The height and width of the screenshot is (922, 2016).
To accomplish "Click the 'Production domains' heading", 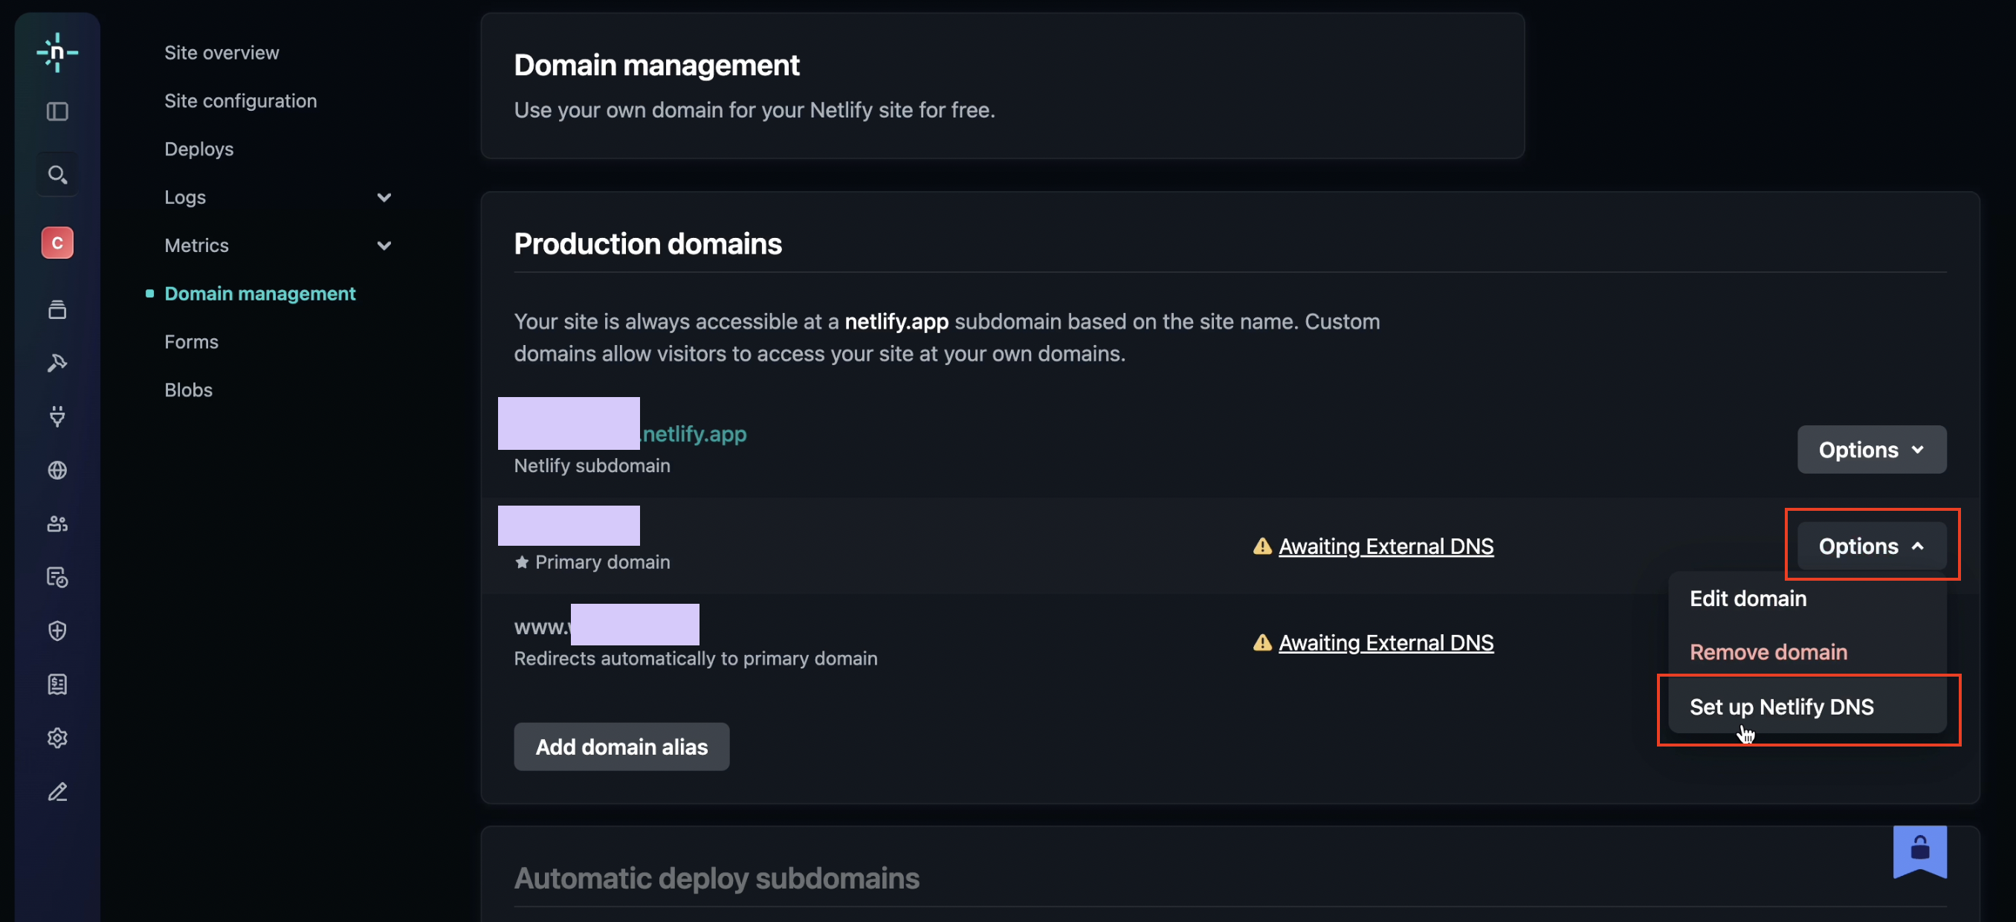I will tap(647, 243).
